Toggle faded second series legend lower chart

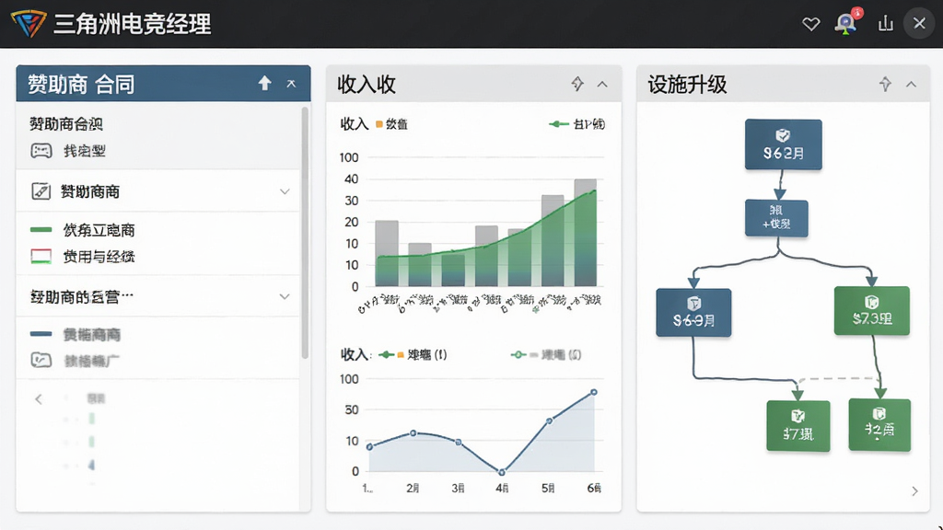pos(546,354)
